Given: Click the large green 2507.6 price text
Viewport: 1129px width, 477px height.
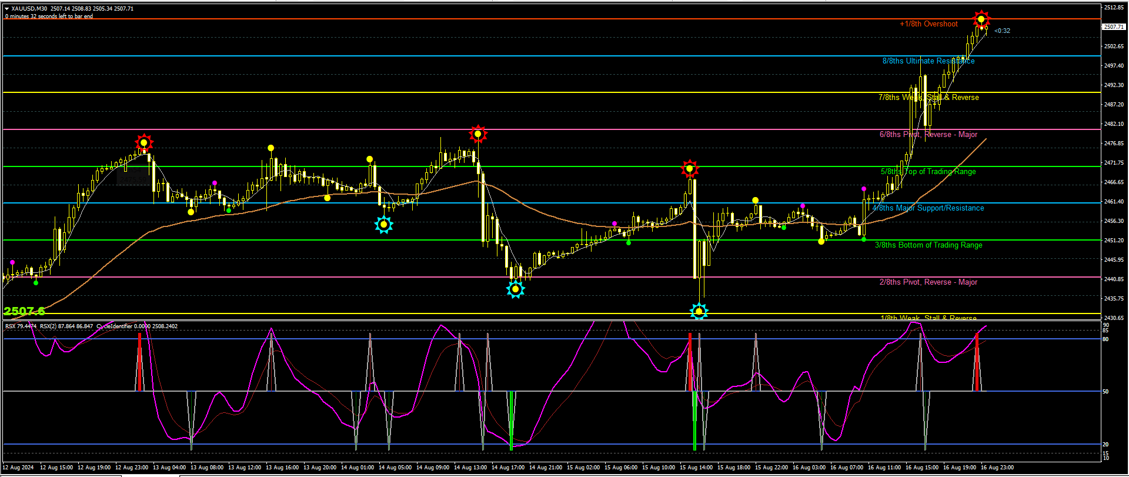Looking at the screenshot, I should coord(24,311).
